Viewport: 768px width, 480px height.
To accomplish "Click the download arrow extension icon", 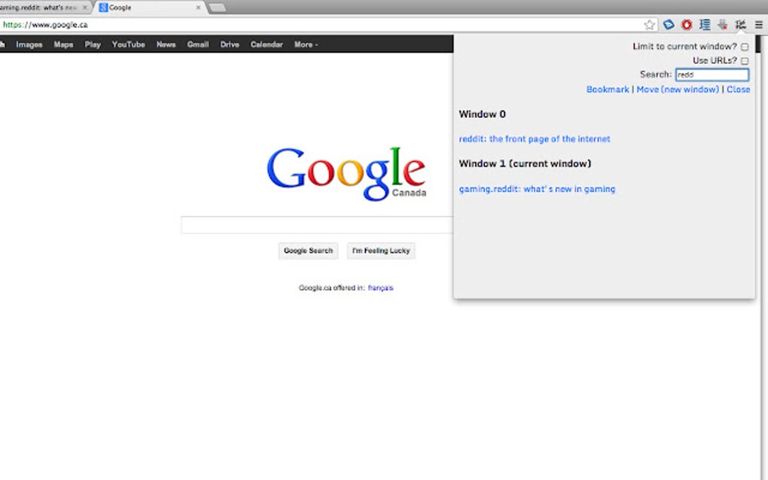I will [x=721, y=24].
